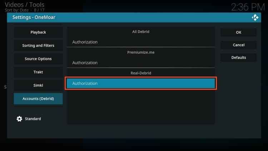
Task: Click the Settings - OneMoar dialog title
Action: pos(34,17)
